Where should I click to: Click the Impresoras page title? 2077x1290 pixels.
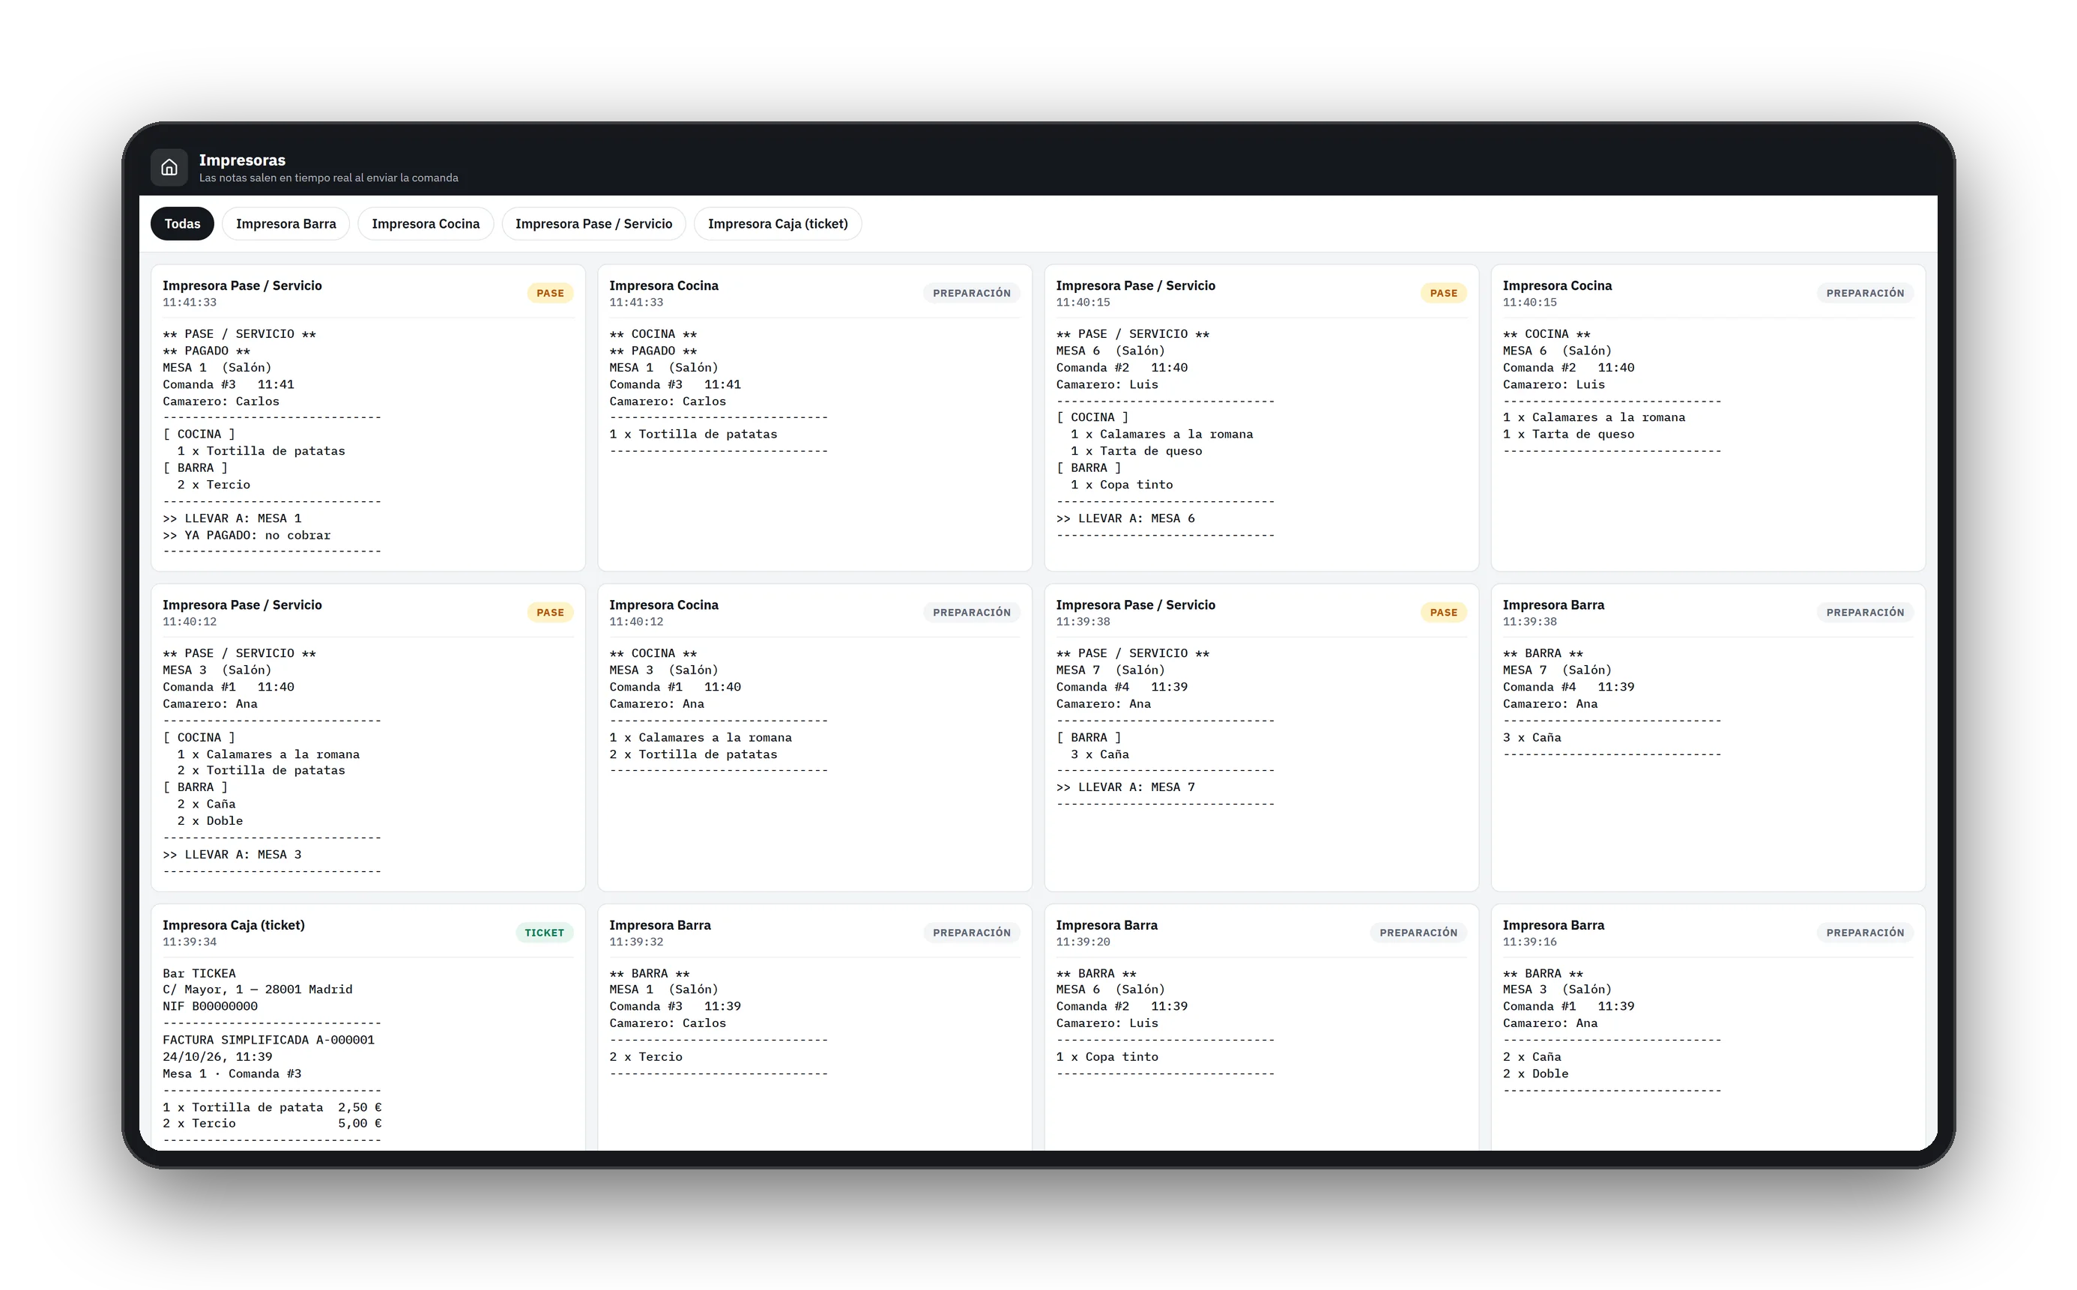pos(242,160)
